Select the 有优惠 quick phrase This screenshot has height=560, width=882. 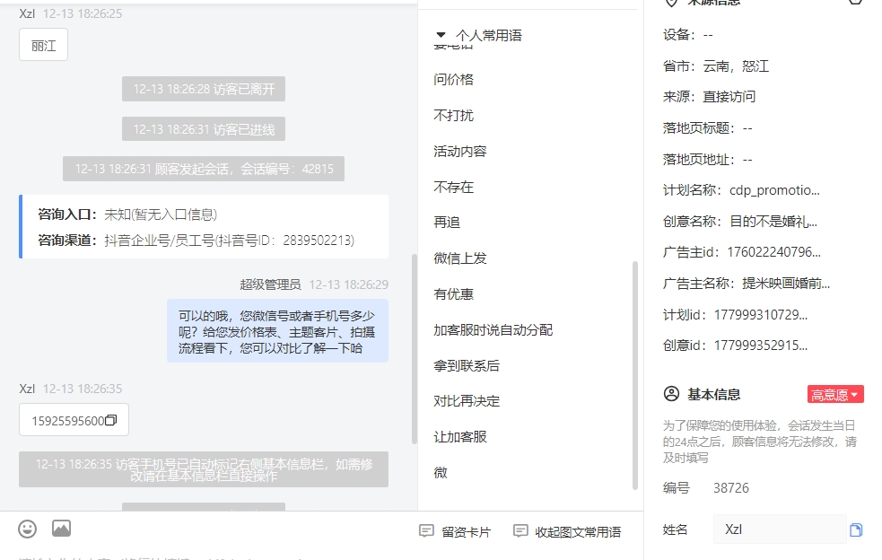tap(453, 293)
